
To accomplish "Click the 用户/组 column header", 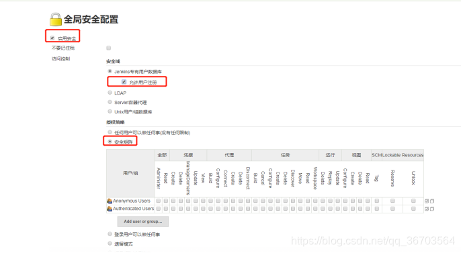I will point(130,173).
